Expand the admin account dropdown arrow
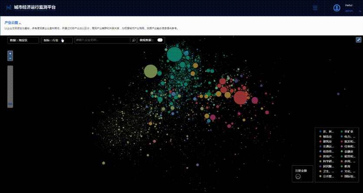The width and height of the screenshot is (363, 193). (359, 11)
